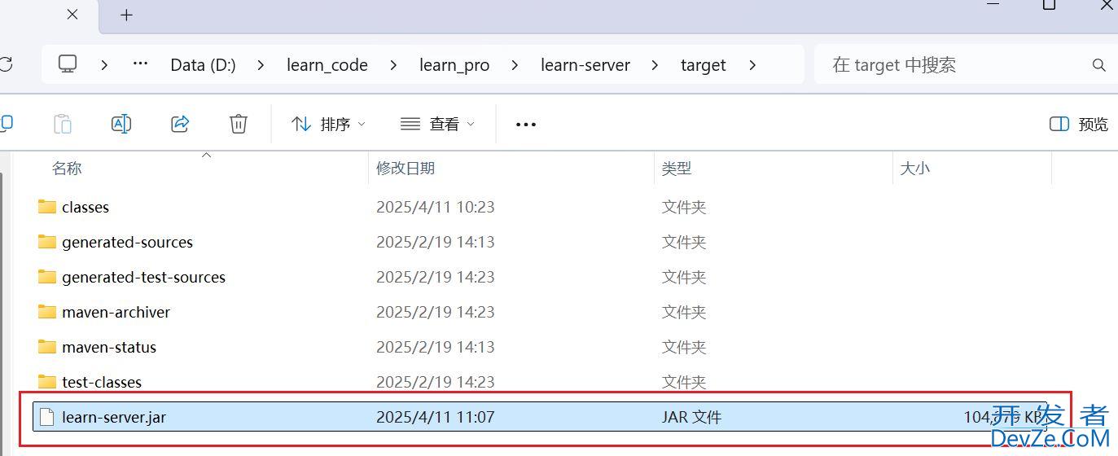The width and height of the screenshot is (1118, 456).
Task: Click the date 2025/4/11 11:07
Action: point(436,417)
